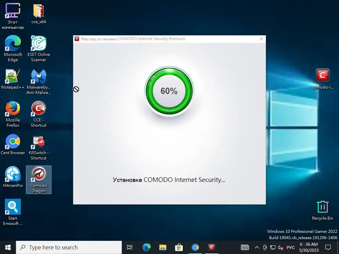This screenshot has width=339, height=254.
Task: Open the cce_x64 folder icon
Action: click(38, 13)
